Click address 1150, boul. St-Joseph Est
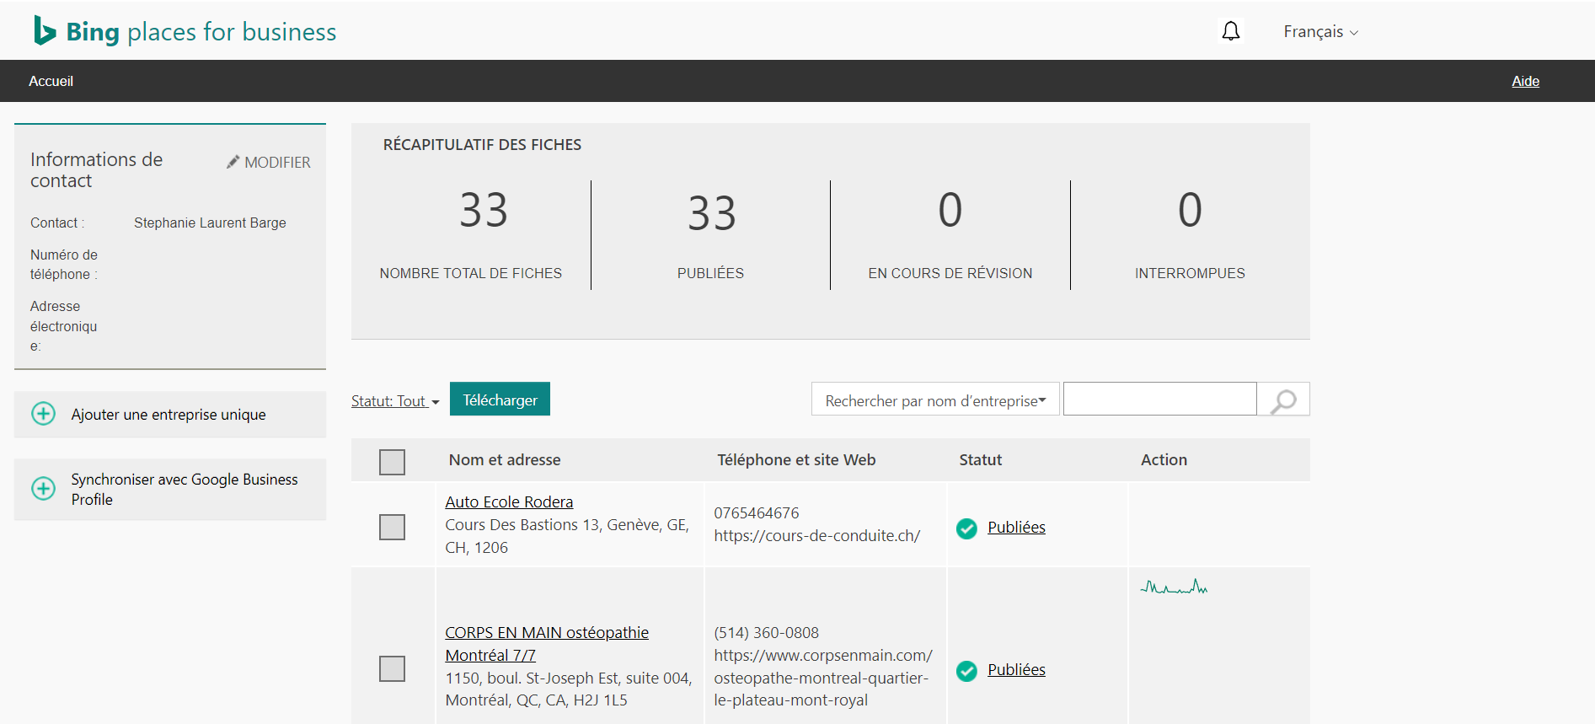Image resolution: width=1595 pixels, height=724 pixels. click(568, 689)
